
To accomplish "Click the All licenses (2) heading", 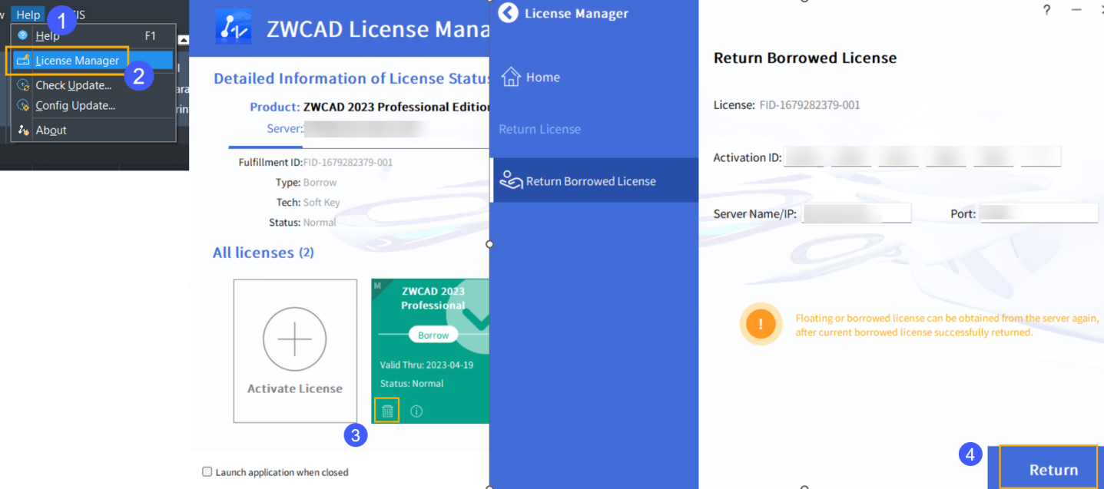I will point(264,253).
